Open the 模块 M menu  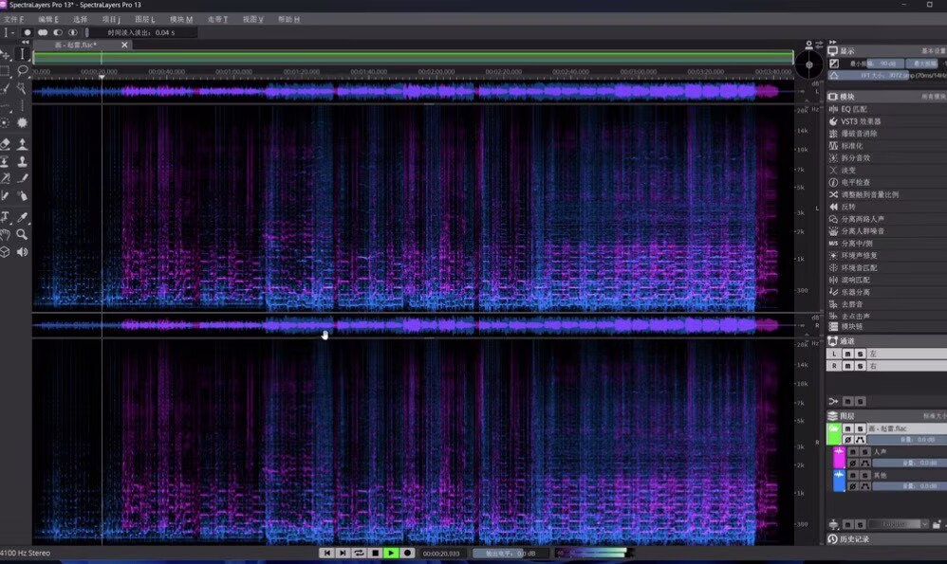tap(181, 19)
